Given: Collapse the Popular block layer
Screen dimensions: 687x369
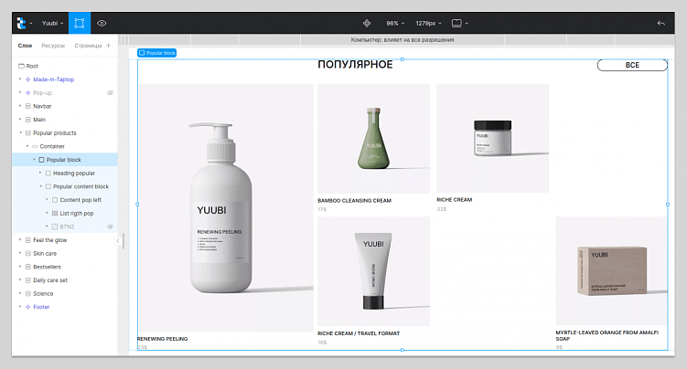Looking at the screenshot, I should point(34,160).
